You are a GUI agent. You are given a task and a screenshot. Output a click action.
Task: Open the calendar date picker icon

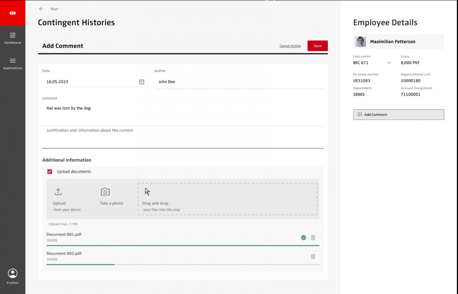(141, 82)
